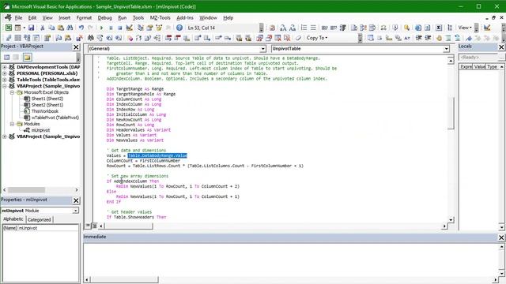This screenshot has width=506, height=284.
Task: Click the Save workbook toolbar icon
Action: coord(31,28)
